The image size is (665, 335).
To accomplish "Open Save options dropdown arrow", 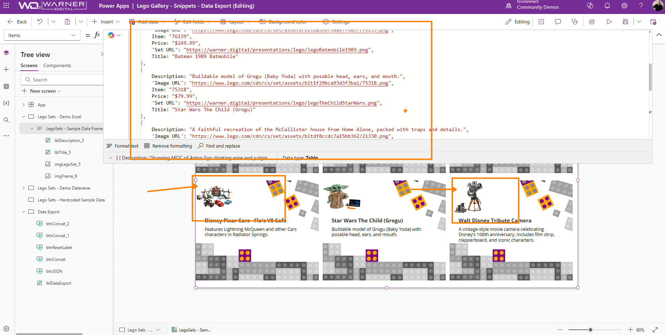I will click(x=639, y=22).
